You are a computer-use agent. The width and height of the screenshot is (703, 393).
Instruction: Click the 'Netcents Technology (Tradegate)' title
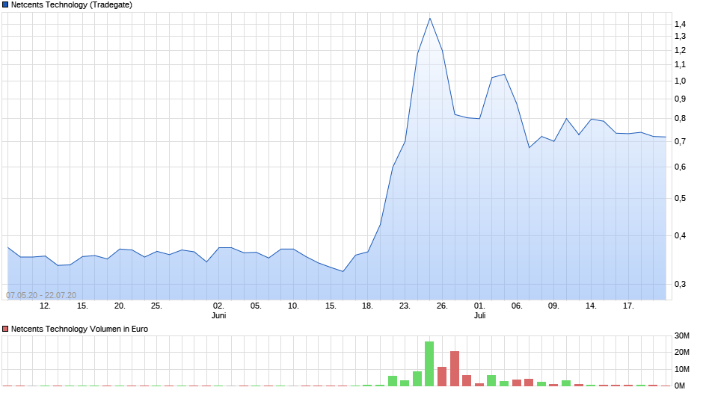click(x=72, y=5)
